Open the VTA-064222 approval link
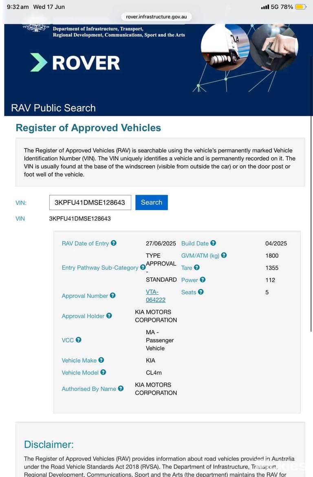This screenshot has width=313, height=477. tap(156, 296)
